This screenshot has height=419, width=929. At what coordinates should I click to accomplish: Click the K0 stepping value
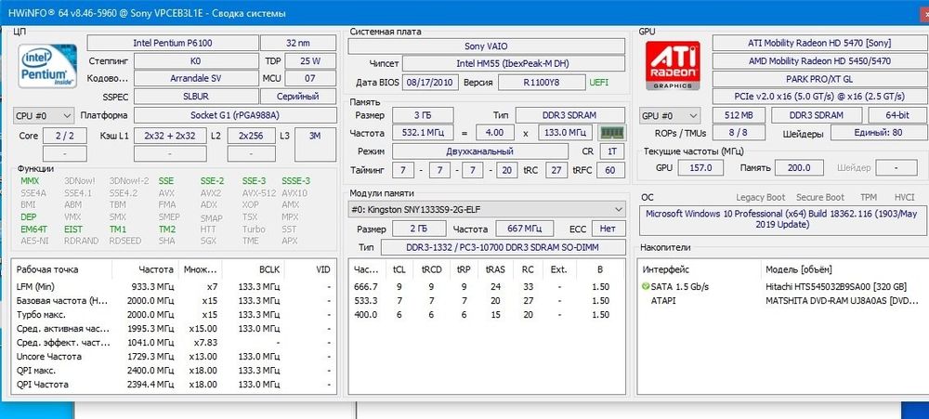(x=196, y=61)
